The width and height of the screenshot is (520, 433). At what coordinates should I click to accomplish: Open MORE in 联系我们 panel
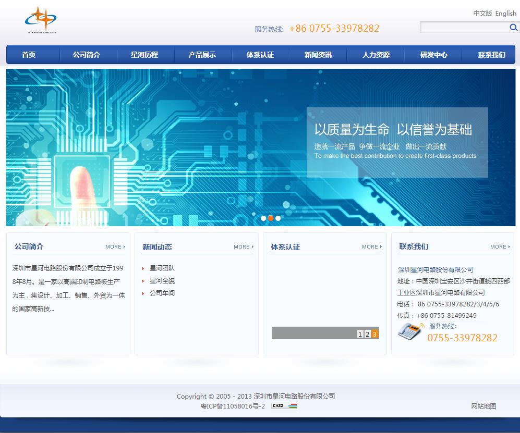coord(500,247)
